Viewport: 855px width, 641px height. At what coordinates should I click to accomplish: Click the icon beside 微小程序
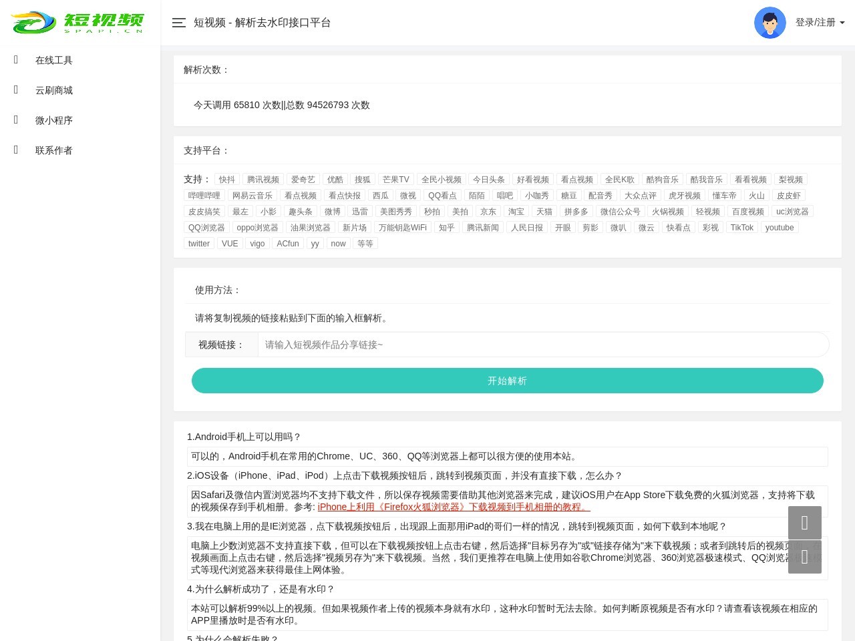point(16,120)
